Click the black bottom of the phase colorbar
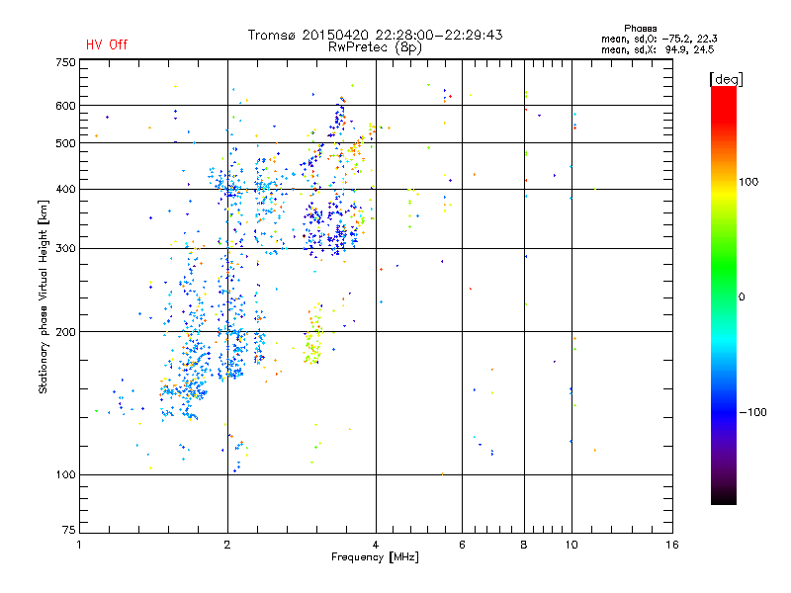The width and height of the screenshot is (791, 593). click(724, 497)
